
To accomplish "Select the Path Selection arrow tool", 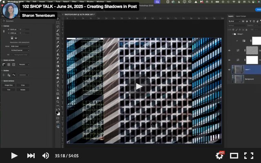I will 58,90.
